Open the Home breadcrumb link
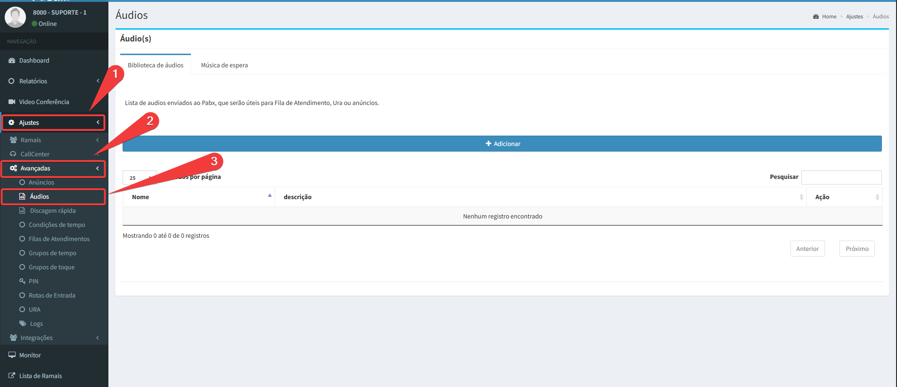The image size is (897, 387). pos(829,16)
